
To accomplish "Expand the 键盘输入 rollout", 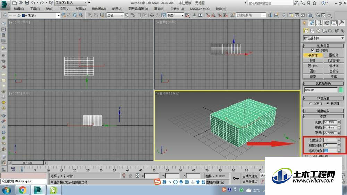I will click(323, 111).
